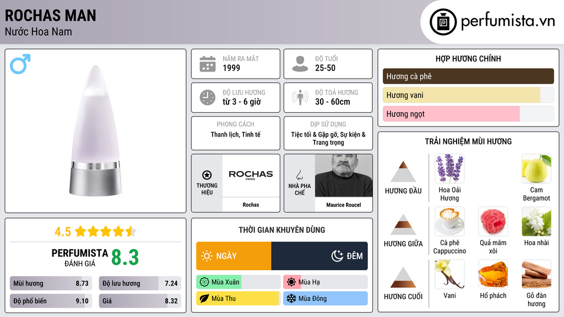This screenshot has width=564, height=317.
Task: Click the Hương giữa pyramid icon
Action: tap(403, 225)
